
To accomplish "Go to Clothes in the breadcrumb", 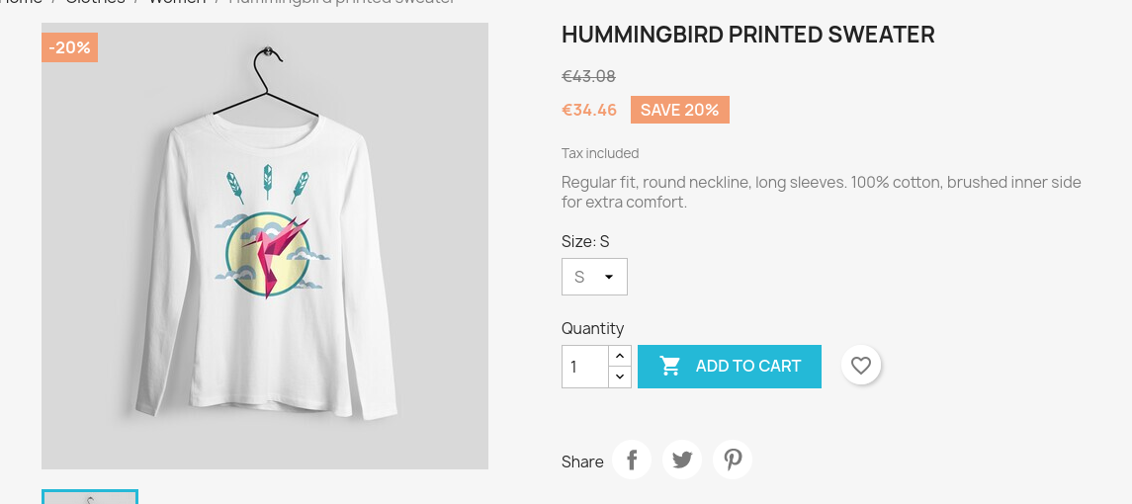I will point(96,2).
